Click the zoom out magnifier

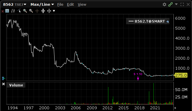[31, 11]
